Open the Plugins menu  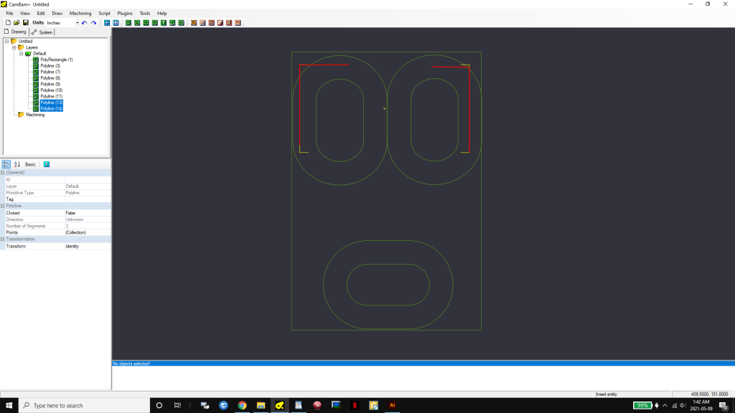tap(125, 13)
